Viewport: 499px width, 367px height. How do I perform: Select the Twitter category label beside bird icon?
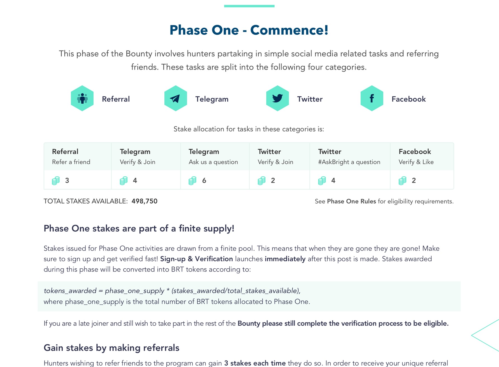click(x=310, y=99)
